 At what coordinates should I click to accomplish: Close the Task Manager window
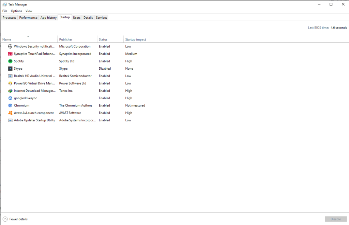[343, 4]
